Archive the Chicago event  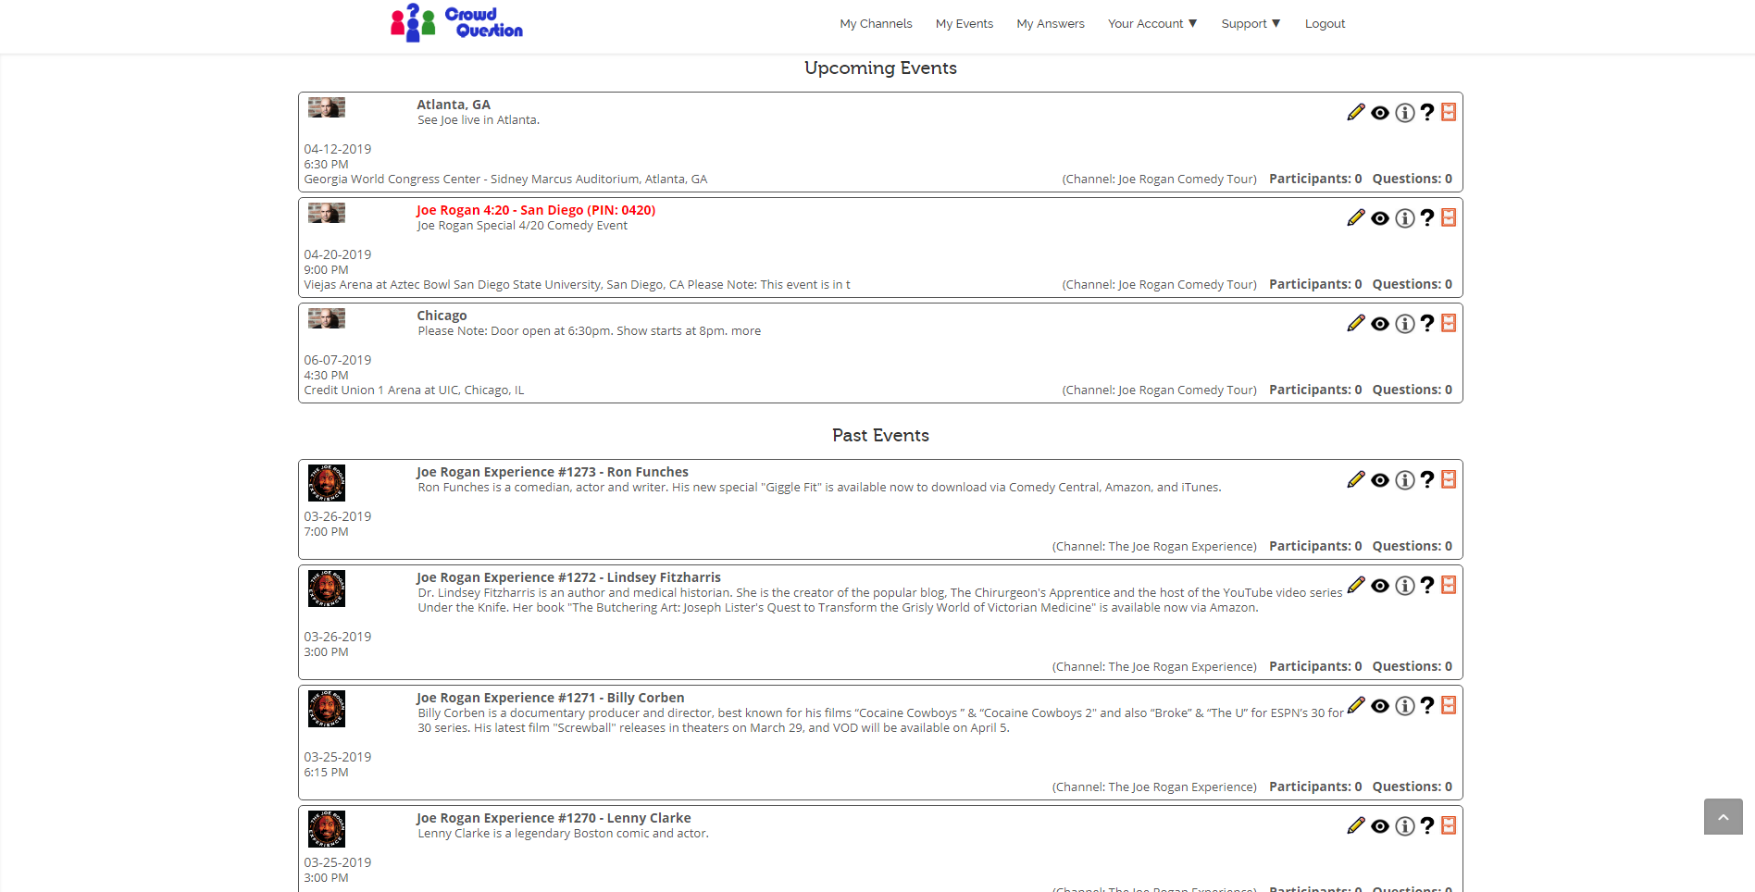1449,323
